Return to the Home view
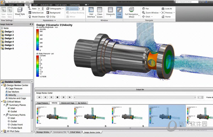The width and height of the screenshot is (213, 137). click(166, 17)
